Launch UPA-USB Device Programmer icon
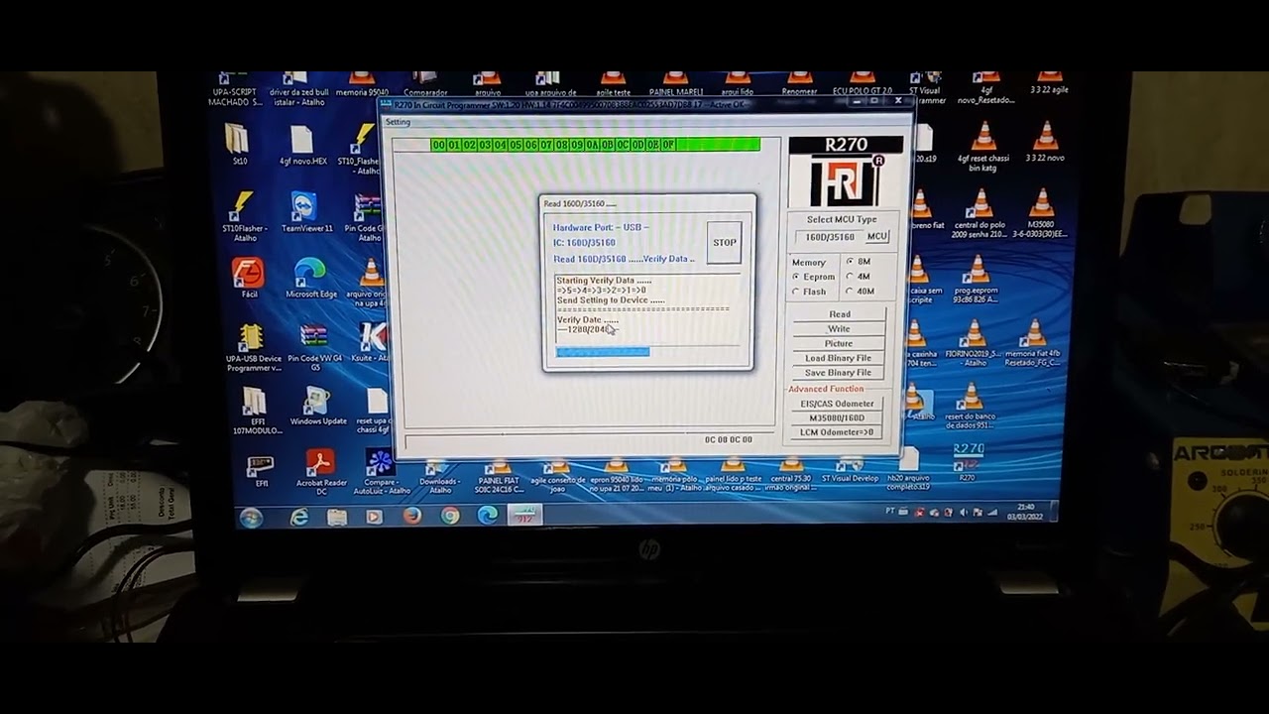1269x714 pixels. click(251, 337)
